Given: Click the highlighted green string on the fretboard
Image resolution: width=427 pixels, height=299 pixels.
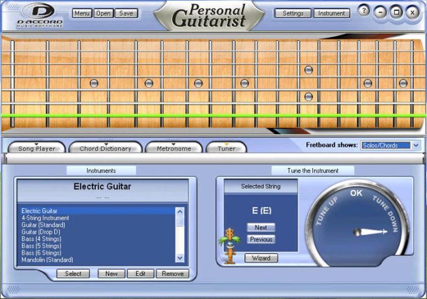Looking at the screenshot, I should click(x=213, y=116).
